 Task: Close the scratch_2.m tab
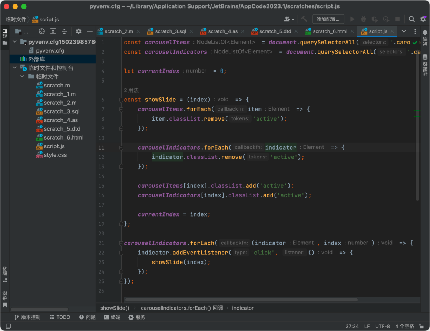click(x=138, y=31)
